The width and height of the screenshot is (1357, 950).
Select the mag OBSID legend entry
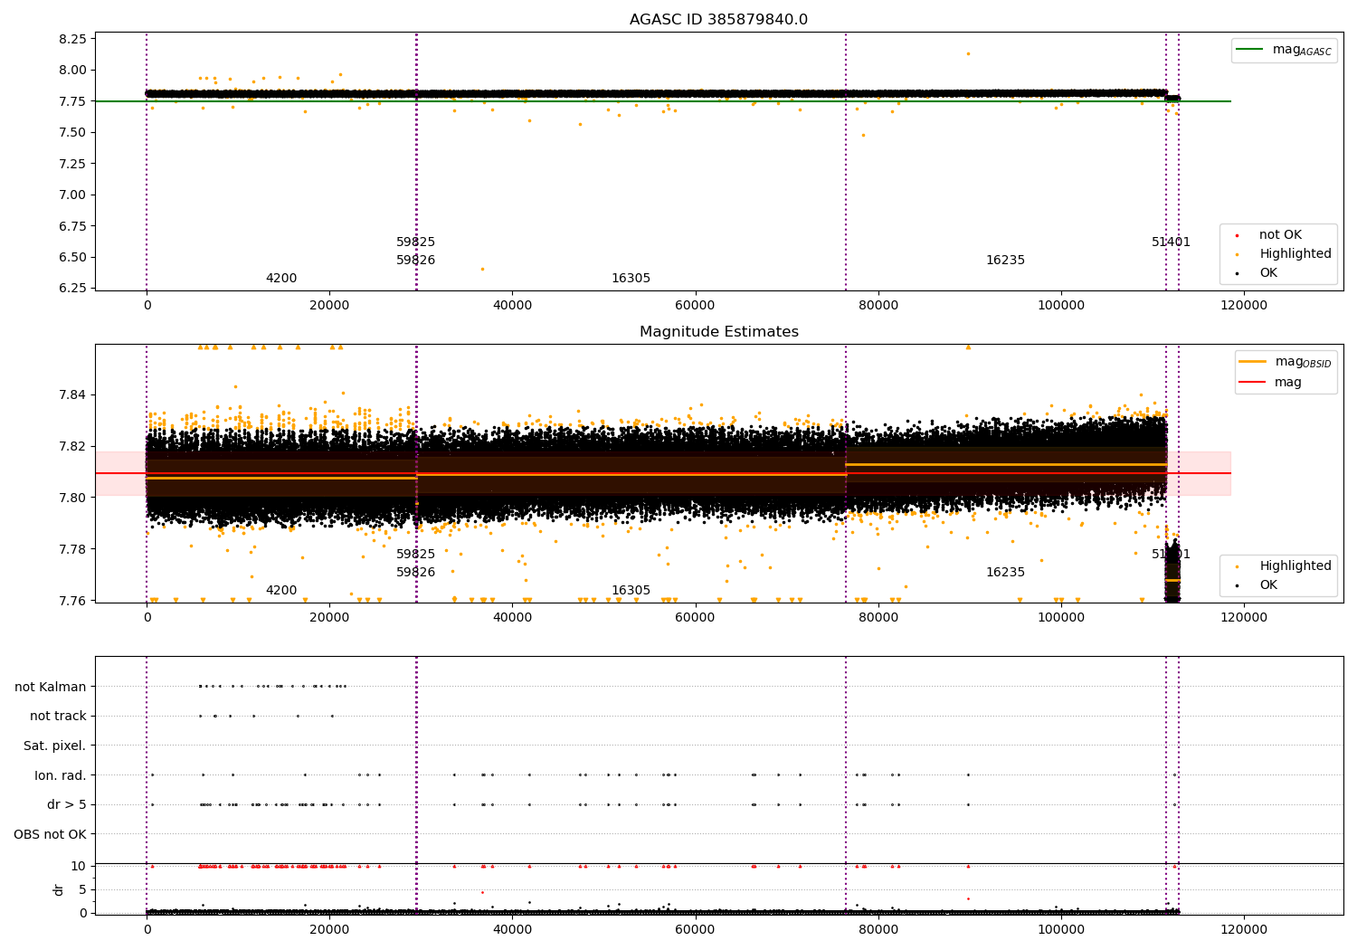1286,362
